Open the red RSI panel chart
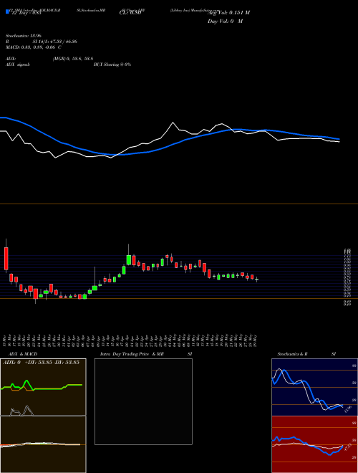 [x=314, y=444]
